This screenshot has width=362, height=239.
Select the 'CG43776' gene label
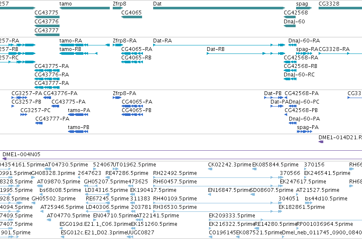point(46,21)
